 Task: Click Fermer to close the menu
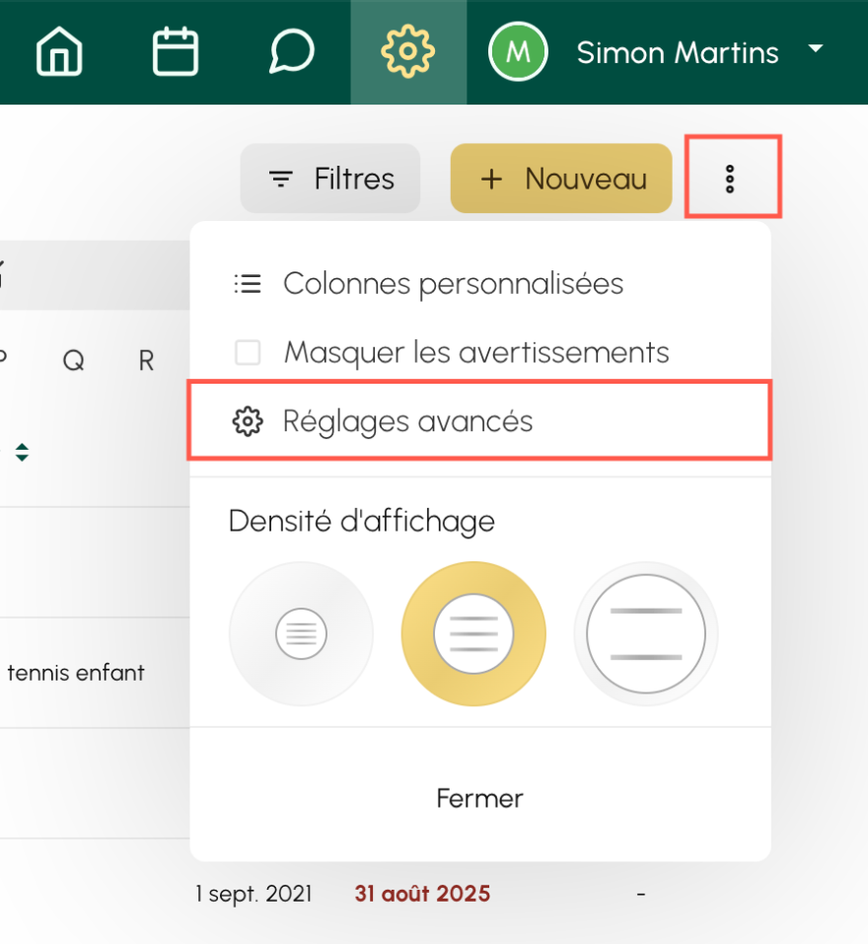479,798
